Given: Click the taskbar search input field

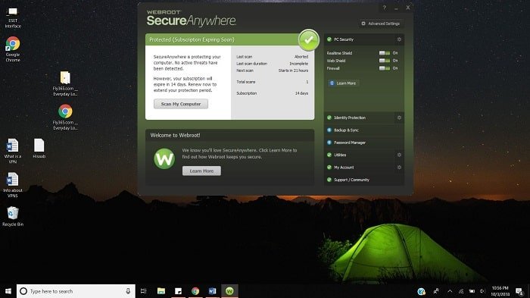Looking at the screenshot, I should click(76, 291).
